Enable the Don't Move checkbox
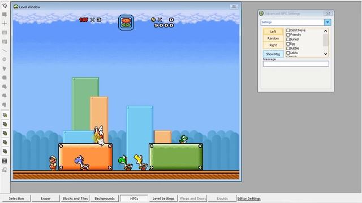 pos(288,30)
